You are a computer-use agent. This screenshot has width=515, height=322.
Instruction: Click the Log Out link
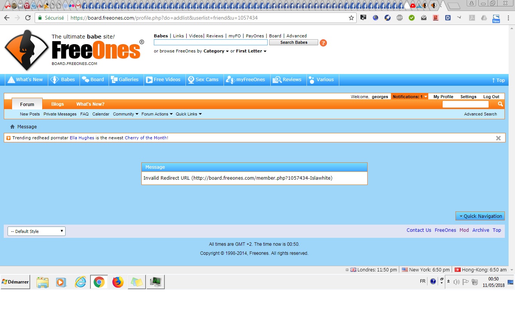(x=491, y=97)
